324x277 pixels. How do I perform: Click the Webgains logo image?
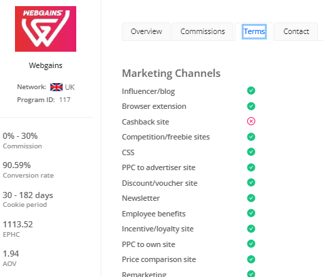(x=46, y=29)
